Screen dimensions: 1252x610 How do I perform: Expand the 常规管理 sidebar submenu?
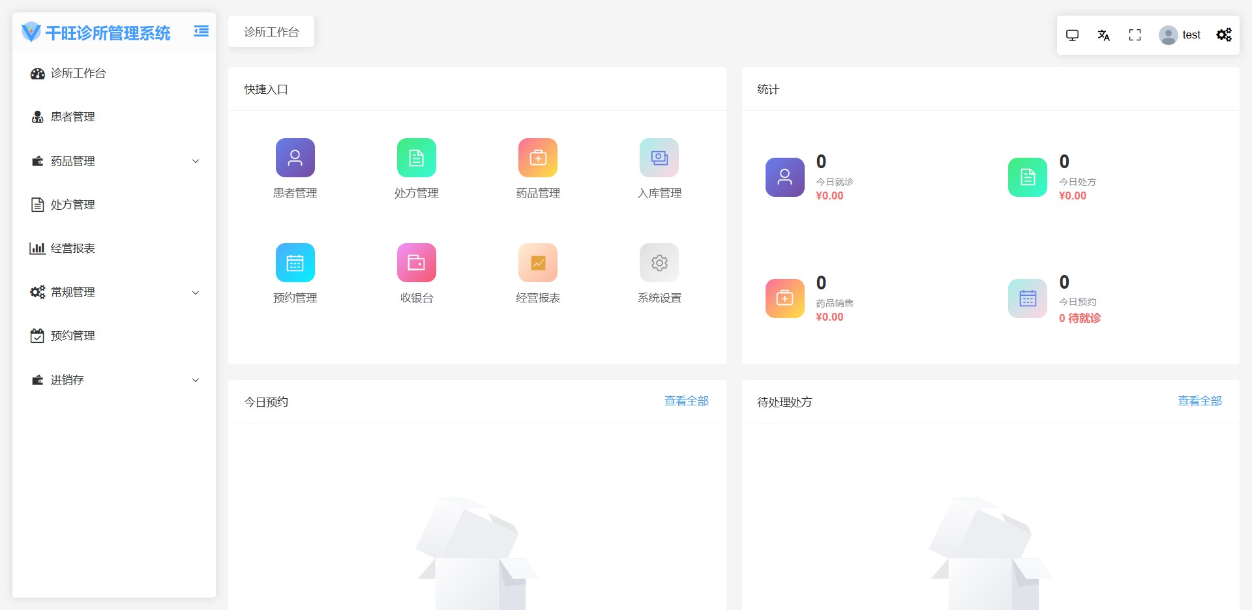tap(114, 292)
